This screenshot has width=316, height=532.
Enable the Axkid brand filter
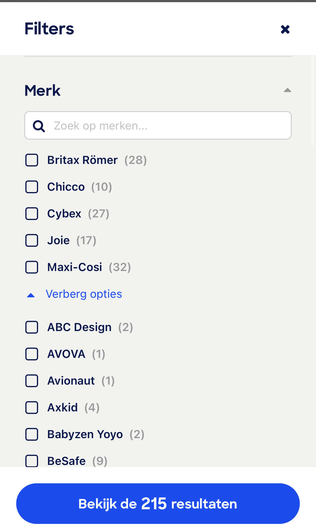(x=32, y=408)
